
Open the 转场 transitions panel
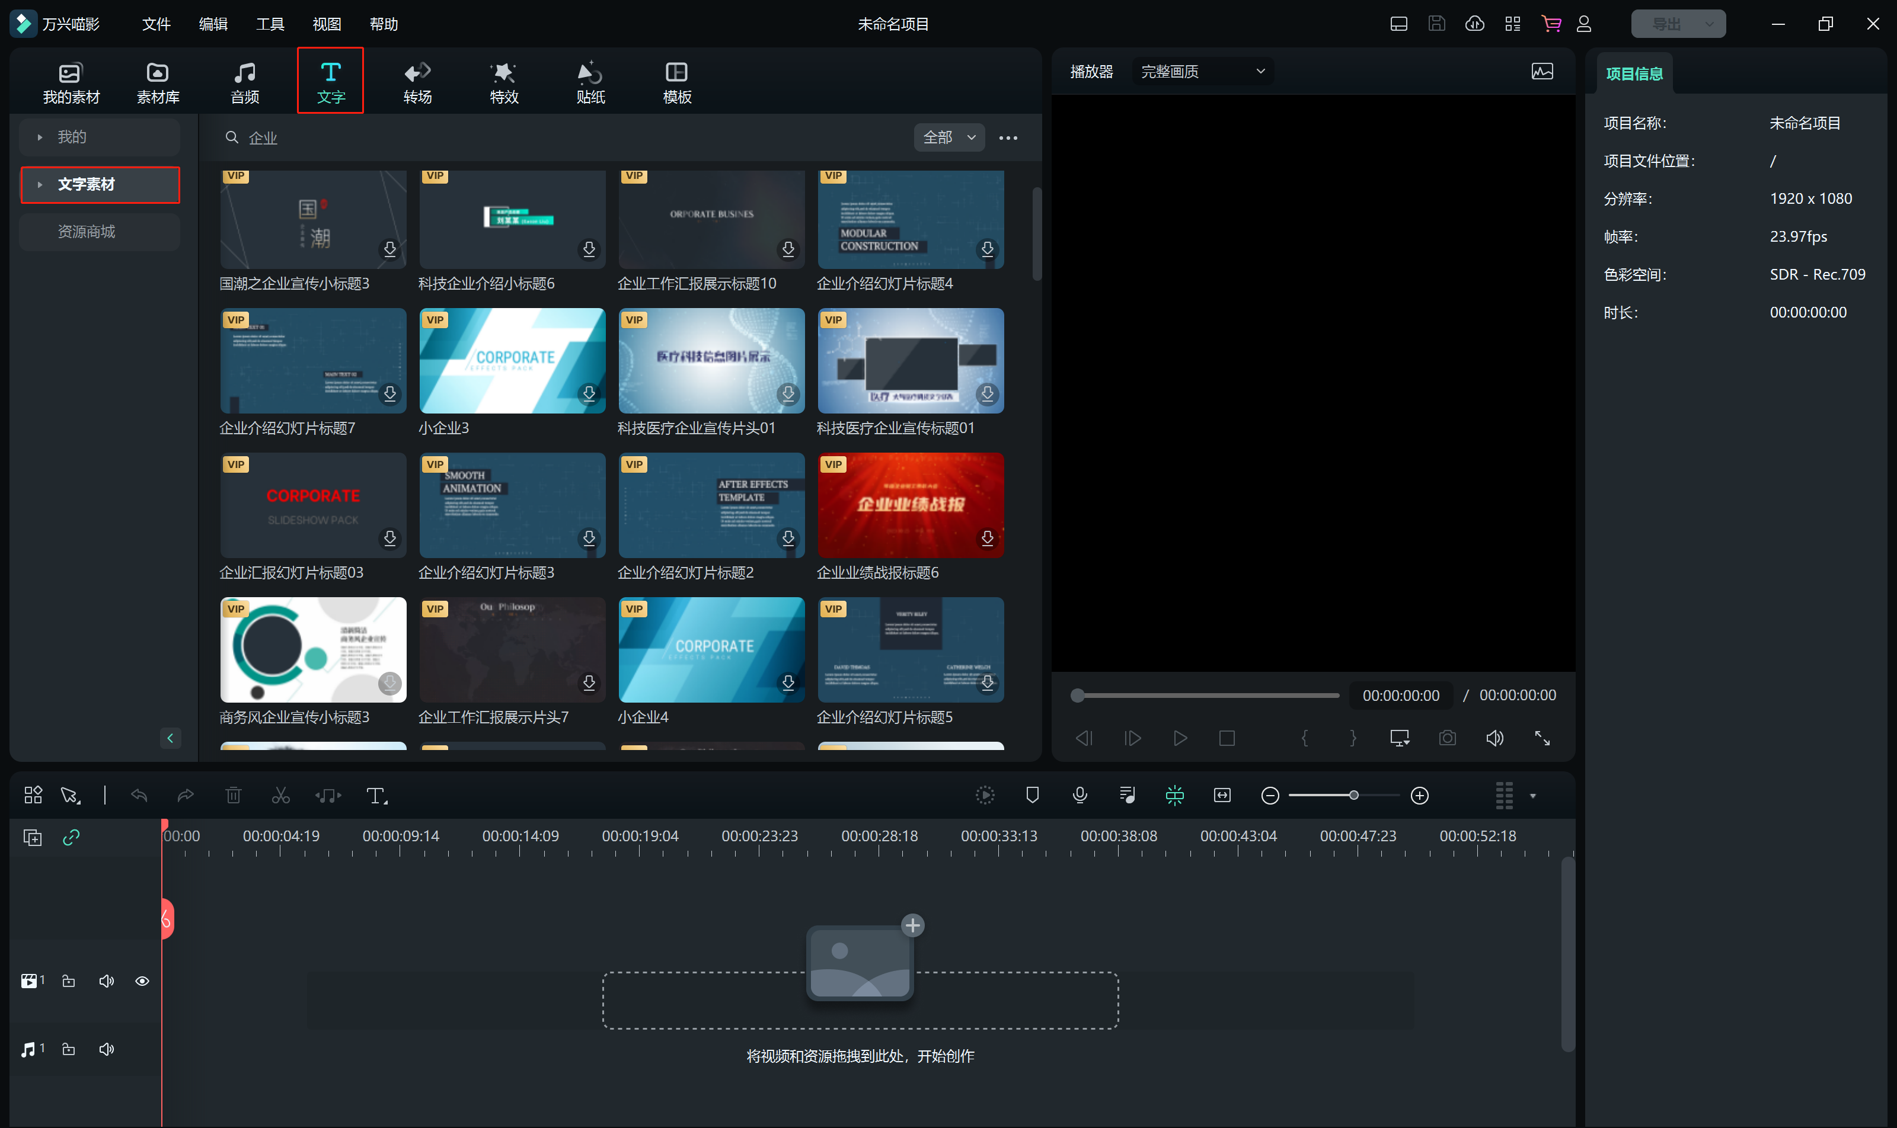pyautogui.click(x=417, y=82)
